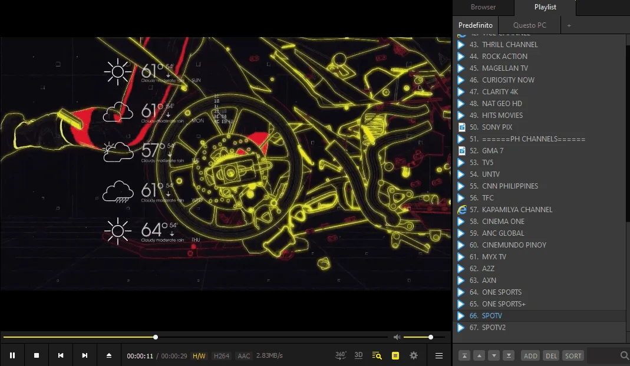Select 47. CLARITY 4K
Viewport: 630px width, 366px height.
coord(540,91)
